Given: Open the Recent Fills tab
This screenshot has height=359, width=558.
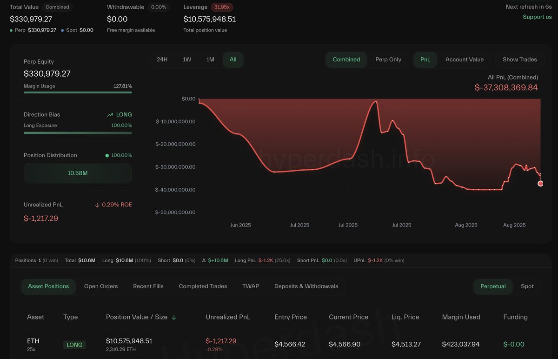Looking at the screenshot, I should coord(148,286).
